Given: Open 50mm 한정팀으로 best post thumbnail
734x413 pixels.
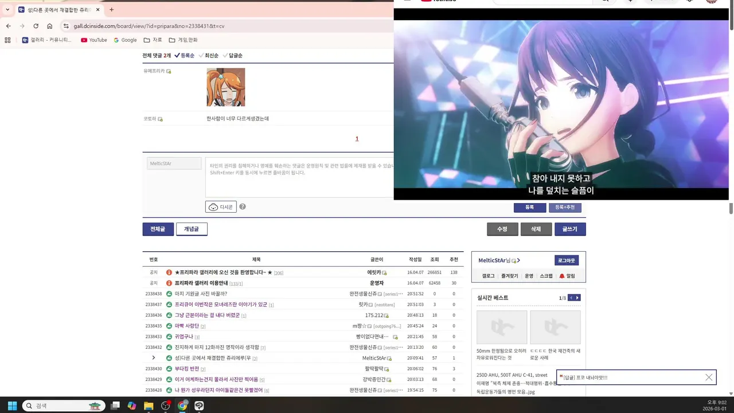Looking at the screenshot, I should 502,327.
